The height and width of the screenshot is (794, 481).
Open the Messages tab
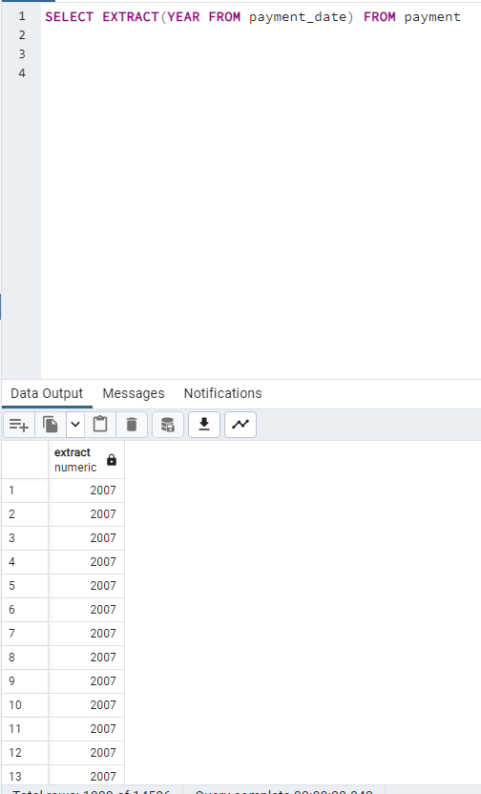[x=134, y=393]
